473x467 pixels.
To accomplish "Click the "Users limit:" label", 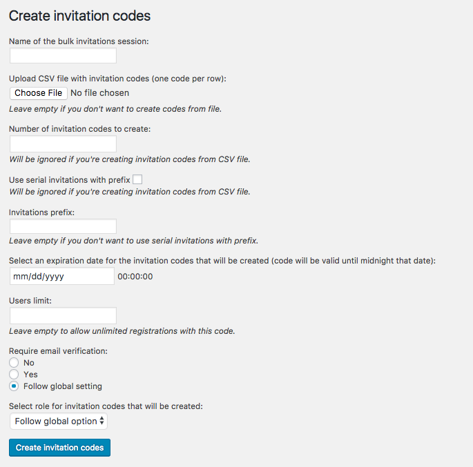I will (30, 301).
